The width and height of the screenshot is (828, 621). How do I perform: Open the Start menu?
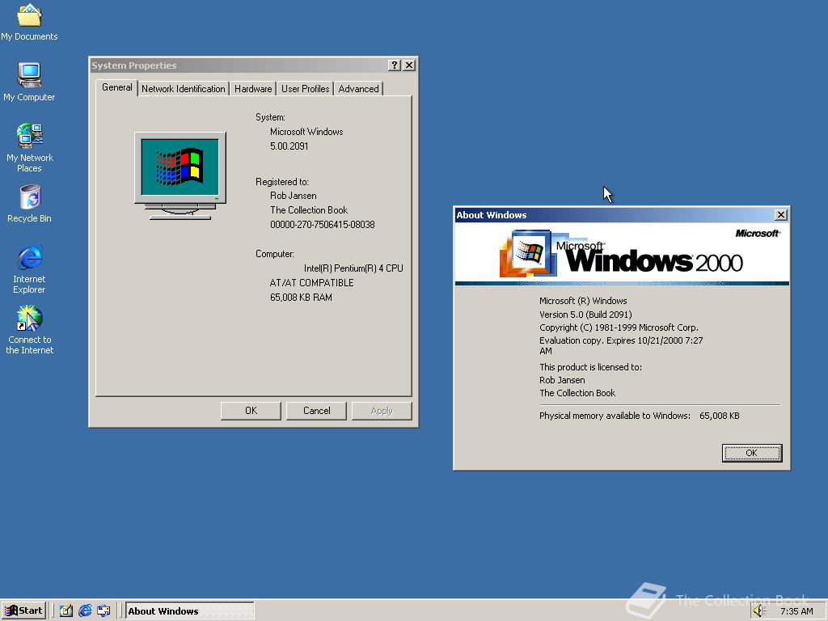pos(23,610)
